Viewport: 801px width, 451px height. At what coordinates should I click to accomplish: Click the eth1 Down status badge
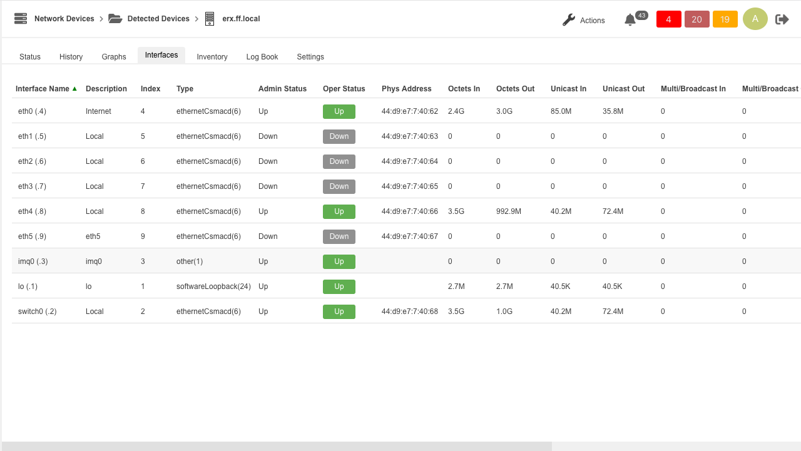click(339, 136)
